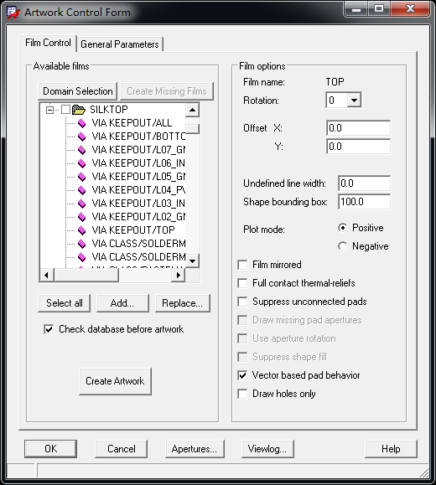Select the Film Control tab

coord(48,43)
